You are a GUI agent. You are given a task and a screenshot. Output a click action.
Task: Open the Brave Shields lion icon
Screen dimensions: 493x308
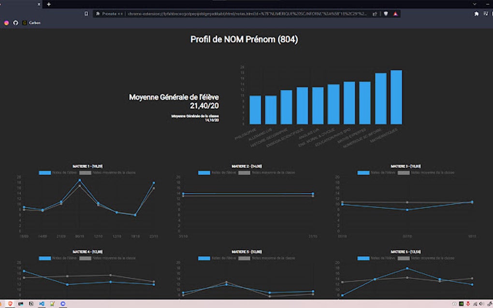pyautogui.click(x=386, y=14)
